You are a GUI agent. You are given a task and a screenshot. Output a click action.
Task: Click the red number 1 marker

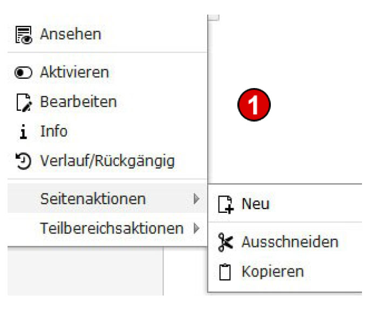coord(254,105)
